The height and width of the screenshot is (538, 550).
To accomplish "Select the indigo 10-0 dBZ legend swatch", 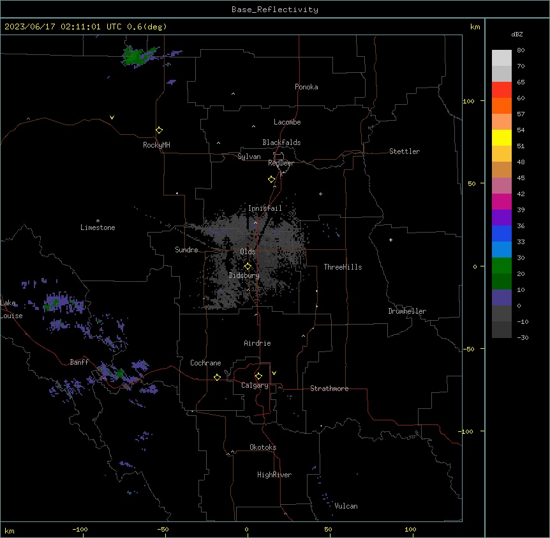I will tap(502, 298).
